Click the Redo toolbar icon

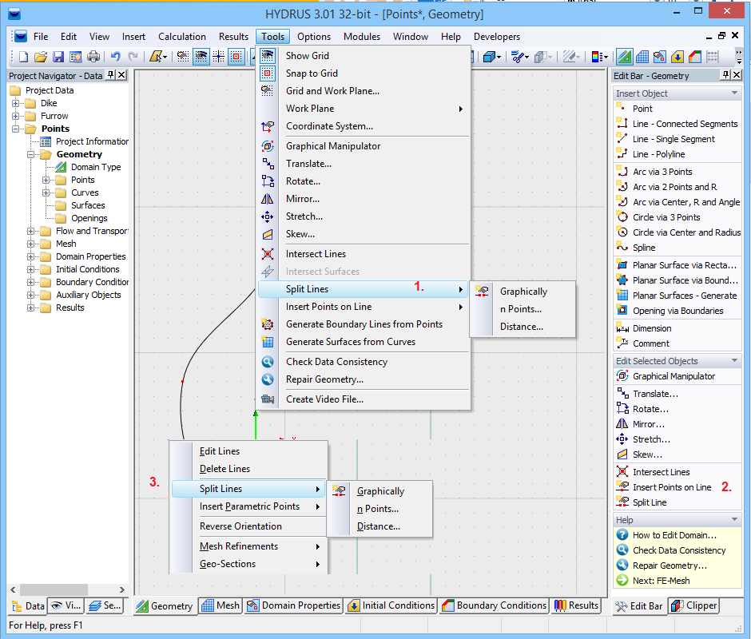coord(133,57)
